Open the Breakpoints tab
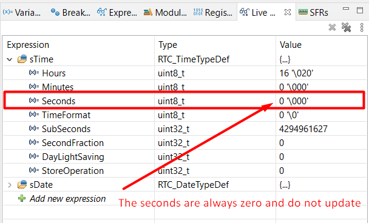This screenshot has width=369, height=223. (x=70, y=13)
